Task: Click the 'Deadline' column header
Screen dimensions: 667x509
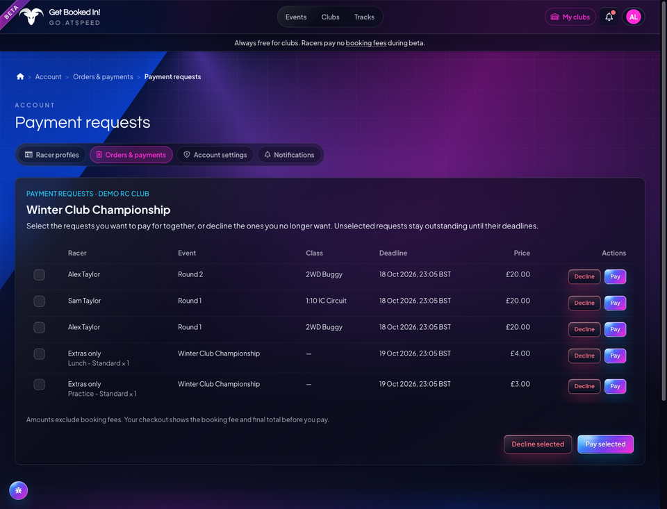Action: click(393, 253)
